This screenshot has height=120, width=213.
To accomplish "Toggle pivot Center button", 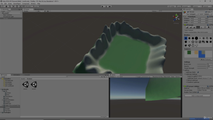I will 28,7.
